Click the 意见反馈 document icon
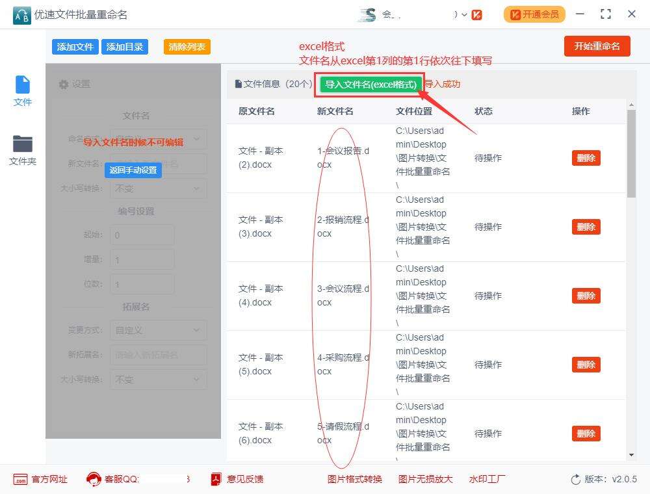This screenshot has width=650, height=494. pyautogui.click(x=216, y=479)
